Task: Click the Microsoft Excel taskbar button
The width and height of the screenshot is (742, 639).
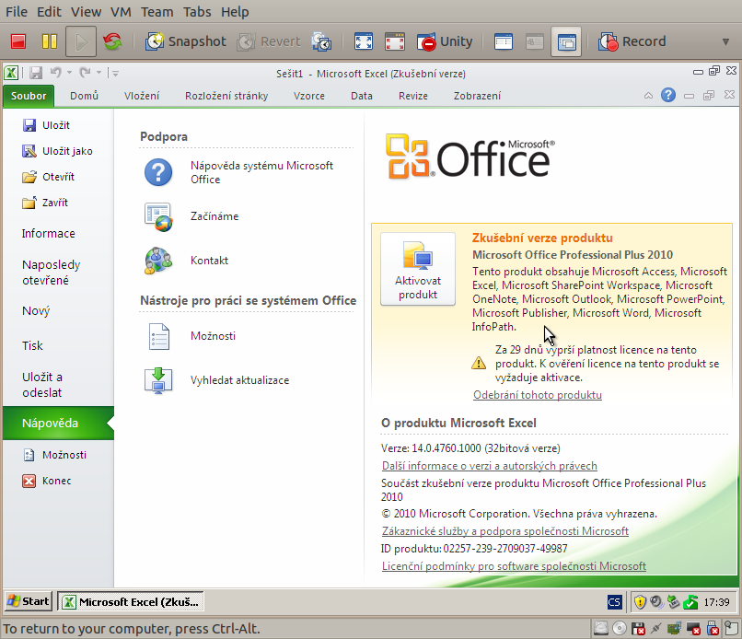Action: pyautogui.click(x=131, y=601)
